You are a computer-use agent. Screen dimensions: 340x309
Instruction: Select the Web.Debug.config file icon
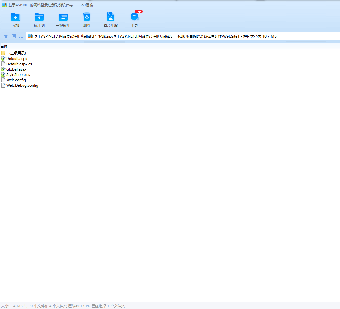[x=3, y=85]
